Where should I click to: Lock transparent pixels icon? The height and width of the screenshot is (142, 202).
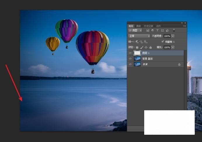tap(137, 47)
